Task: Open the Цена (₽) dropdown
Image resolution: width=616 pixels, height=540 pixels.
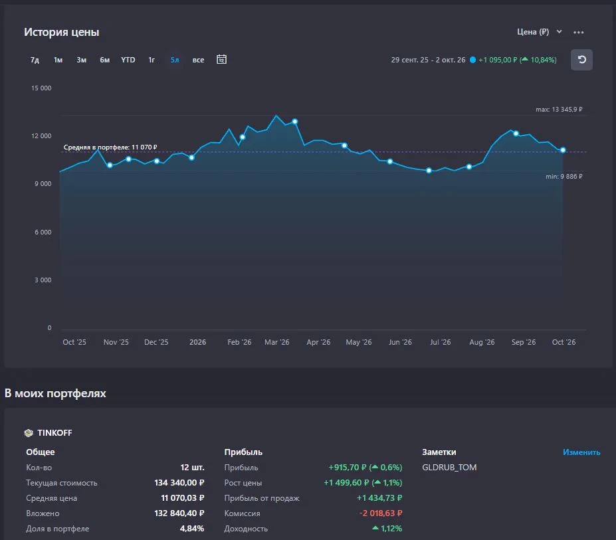Action: point(539,32)
